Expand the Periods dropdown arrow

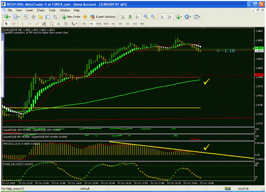tap(190, 17)
